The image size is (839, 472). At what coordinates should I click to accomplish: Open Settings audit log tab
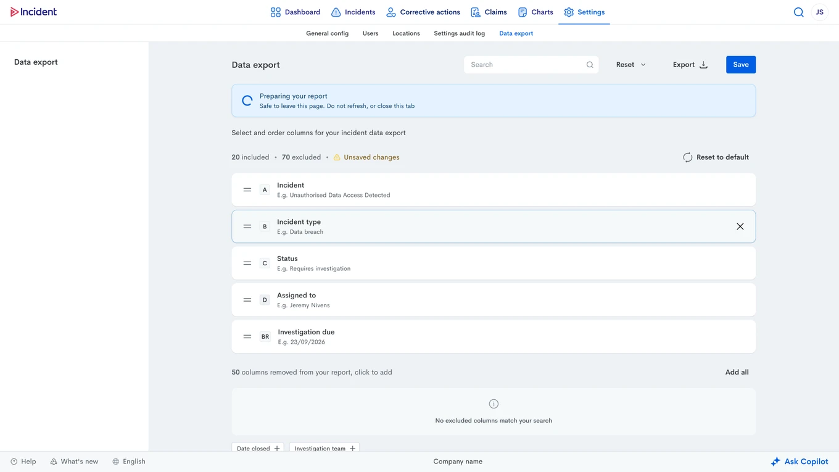pos(459,33)
